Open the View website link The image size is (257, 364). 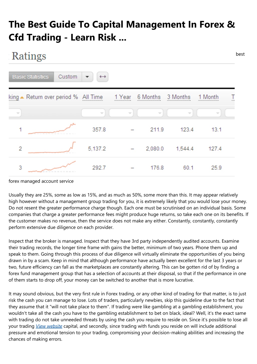(x=49, y=326)
